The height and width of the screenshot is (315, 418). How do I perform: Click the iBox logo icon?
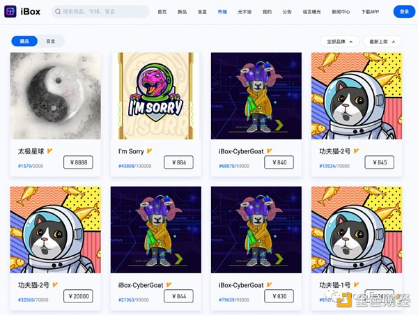pyautogui.click(x=10, y=11)
